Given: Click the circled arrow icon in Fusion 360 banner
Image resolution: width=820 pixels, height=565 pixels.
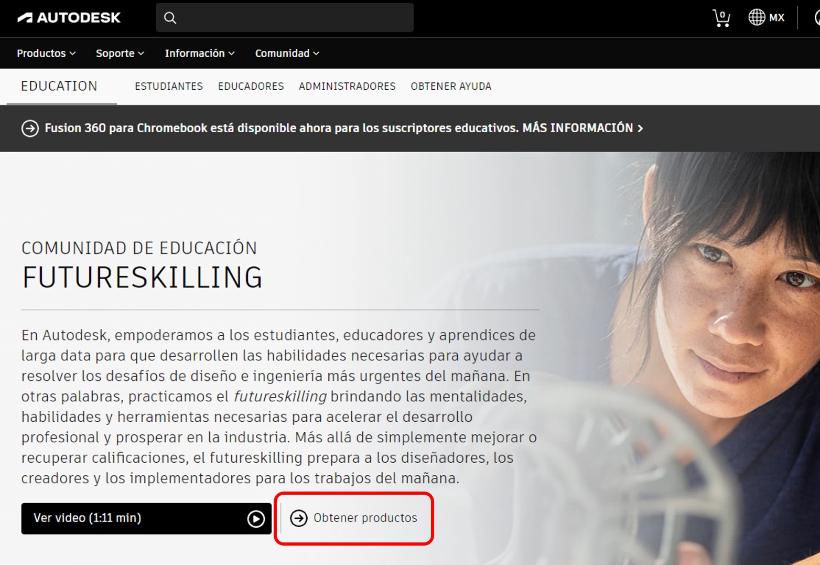Looking at the screenshot, I should click(30, 128).
